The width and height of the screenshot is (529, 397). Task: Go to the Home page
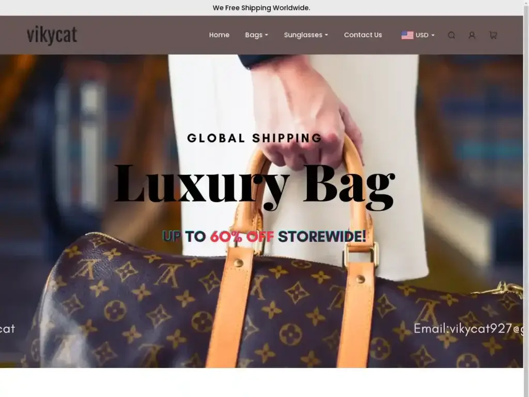pos(219,35)
